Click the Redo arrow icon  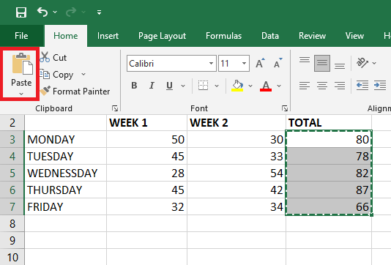(x=71, y=12)
